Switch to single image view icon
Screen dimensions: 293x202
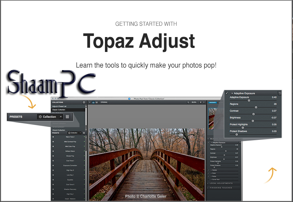[x=93, y=102]
